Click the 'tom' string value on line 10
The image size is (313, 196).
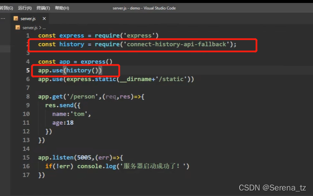[79, 114]
